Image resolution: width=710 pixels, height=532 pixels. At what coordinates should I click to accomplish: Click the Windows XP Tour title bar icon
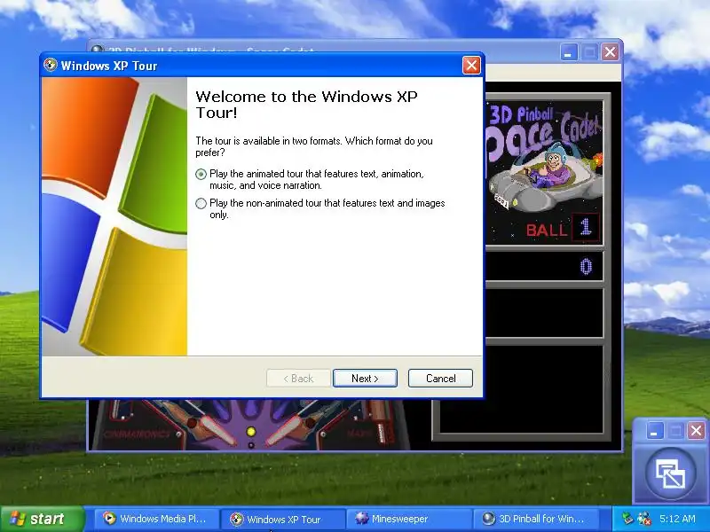coord(51,65)
